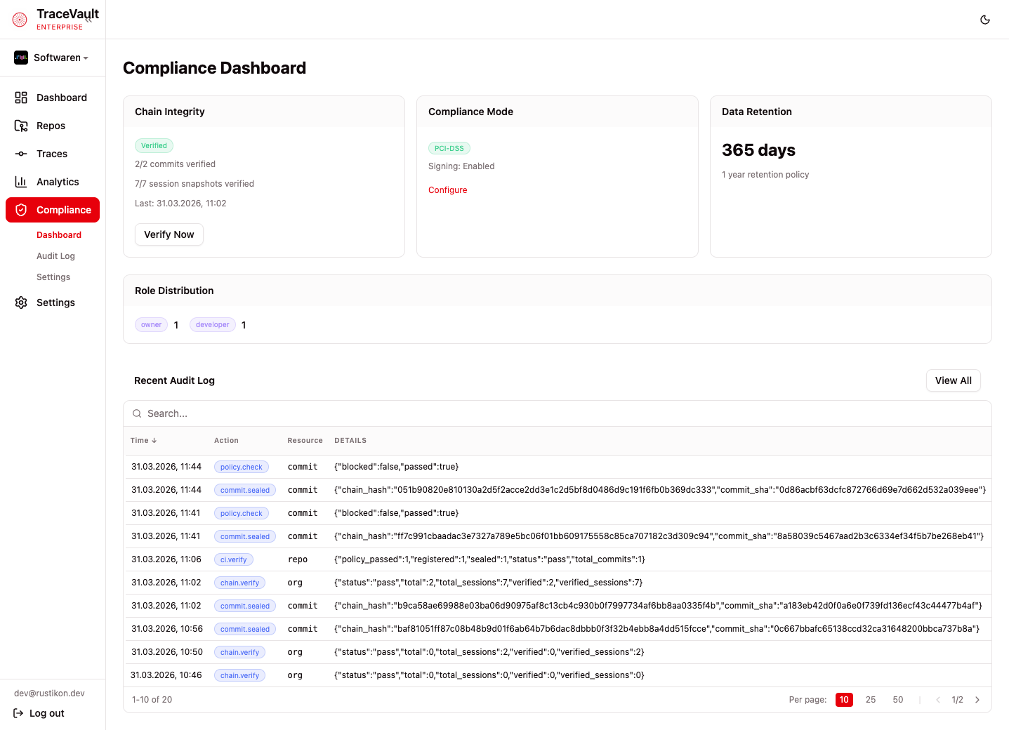Click the View All audit log button

[953, 380]
